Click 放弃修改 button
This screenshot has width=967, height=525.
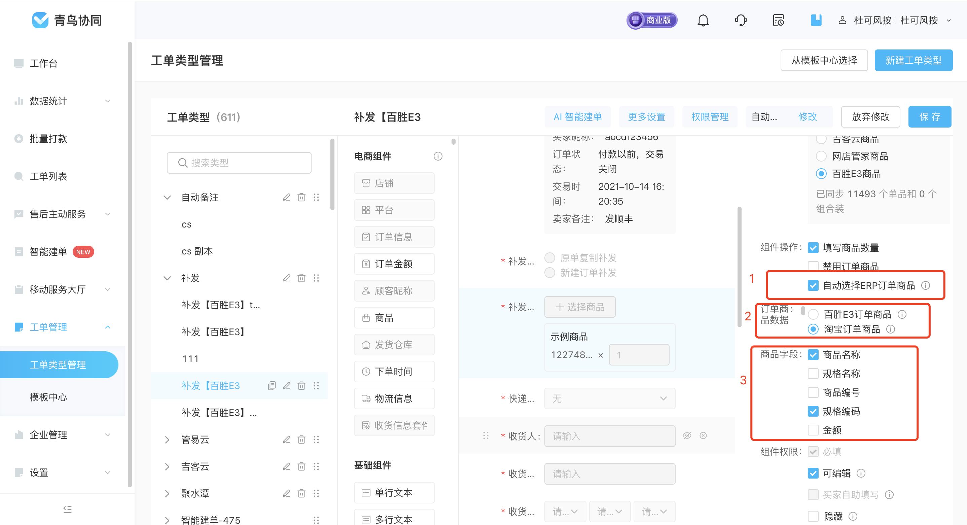pos(870,117)
